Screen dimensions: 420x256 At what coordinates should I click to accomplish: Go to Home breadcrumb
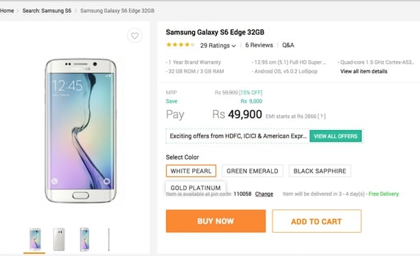click(x=7, y=11)
